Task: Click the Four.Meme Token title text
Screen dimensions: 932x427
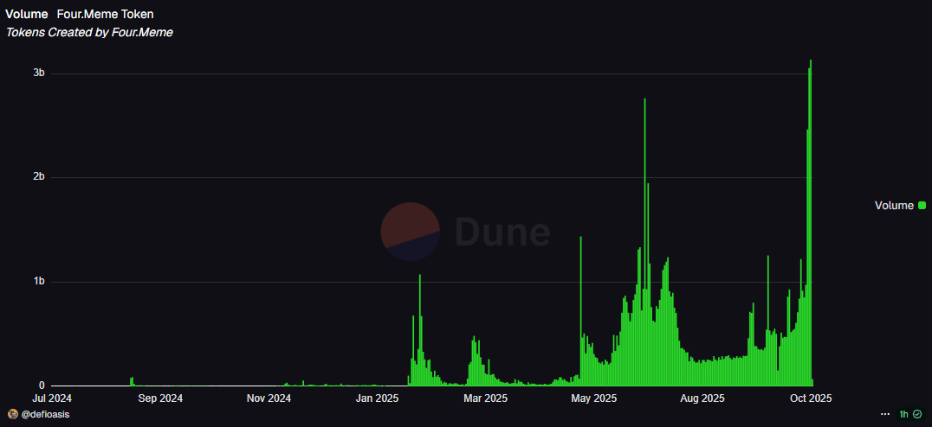Action: pyautogui.click(x=105, y=15)
